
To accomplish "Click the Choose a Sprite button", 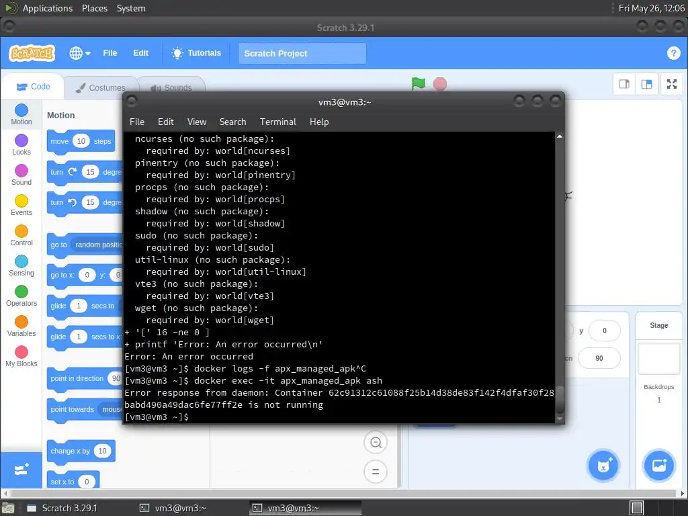I will [x=603, y=466].
